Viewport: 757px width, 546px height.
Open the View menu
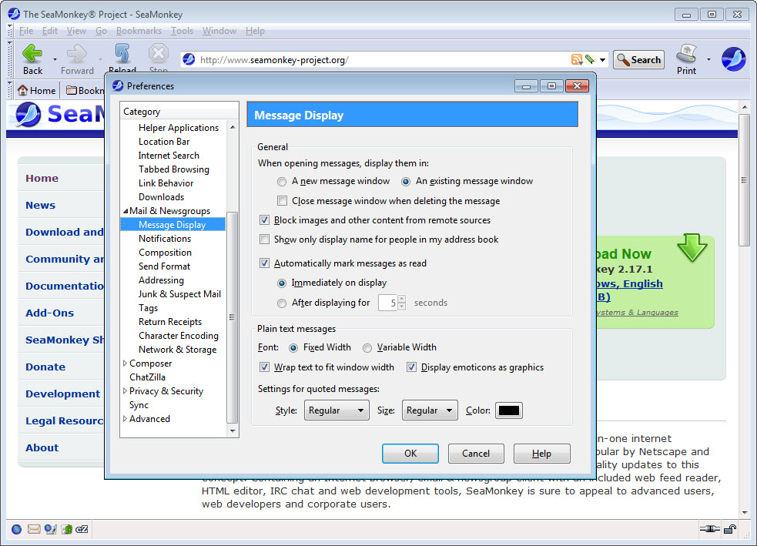point(76,31)
